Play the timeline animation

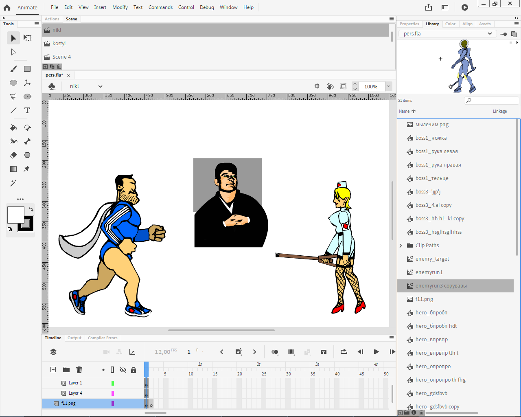click(376, 352)
